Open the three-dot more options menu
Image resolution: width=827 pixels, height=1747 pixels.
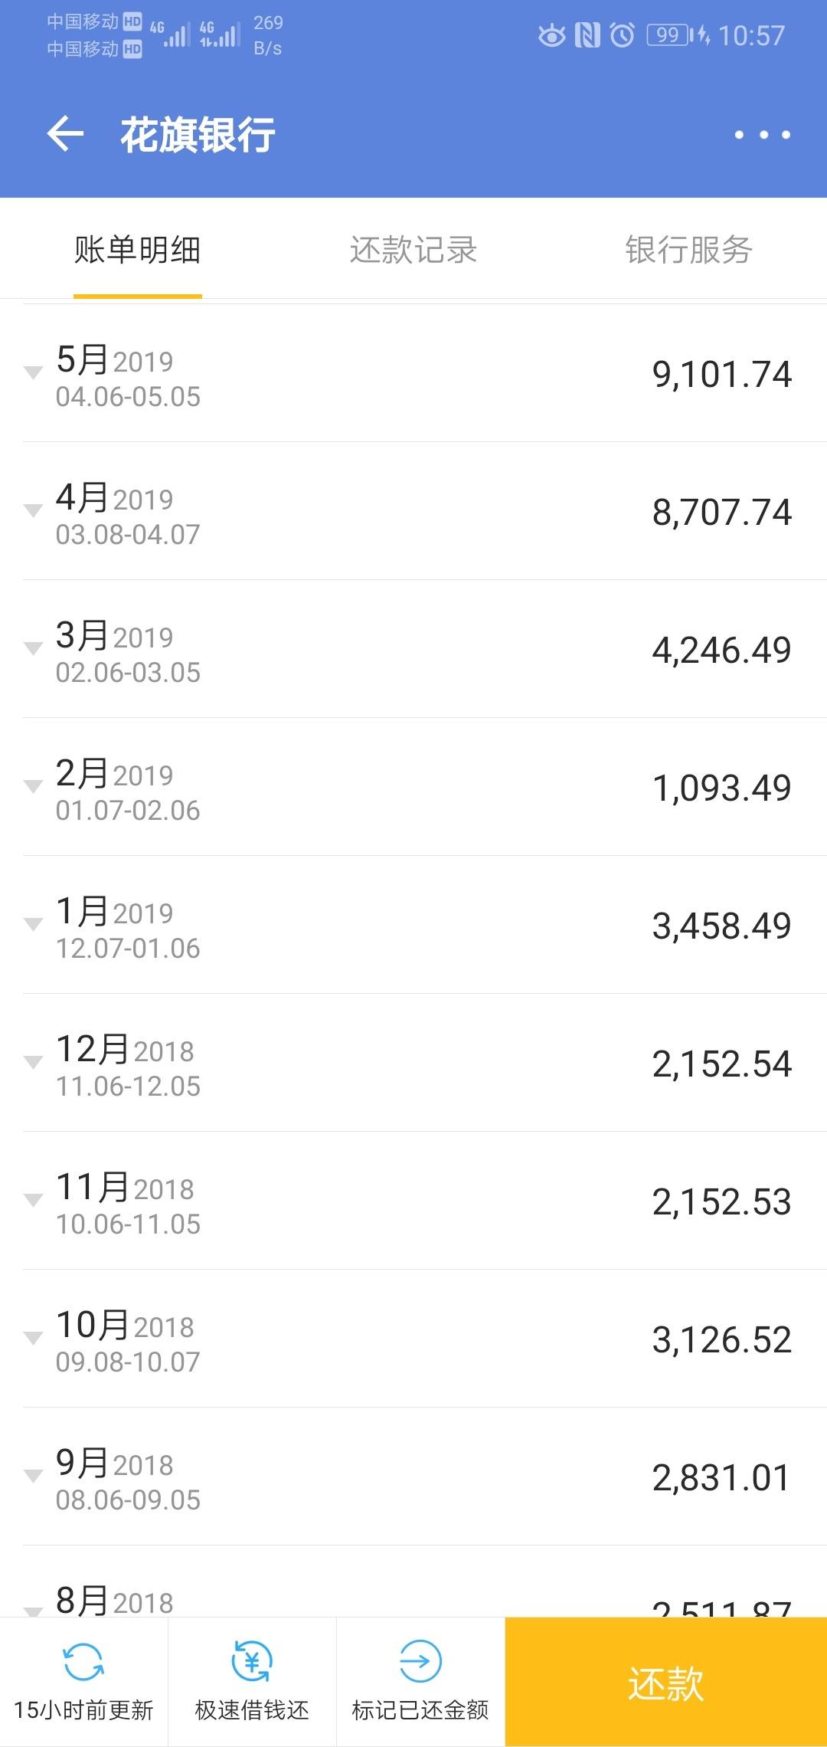[762, 135]
